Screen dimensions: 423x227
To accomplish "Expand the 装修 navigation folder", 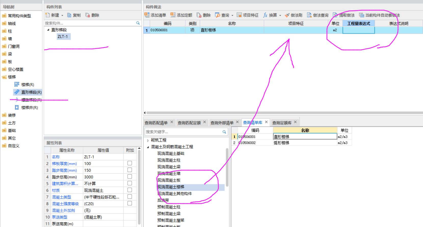I will [x=4, y=115].
